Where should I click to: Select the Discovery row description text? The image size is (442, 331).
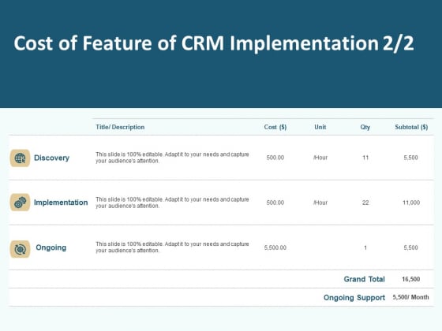[x=172, y=158]
